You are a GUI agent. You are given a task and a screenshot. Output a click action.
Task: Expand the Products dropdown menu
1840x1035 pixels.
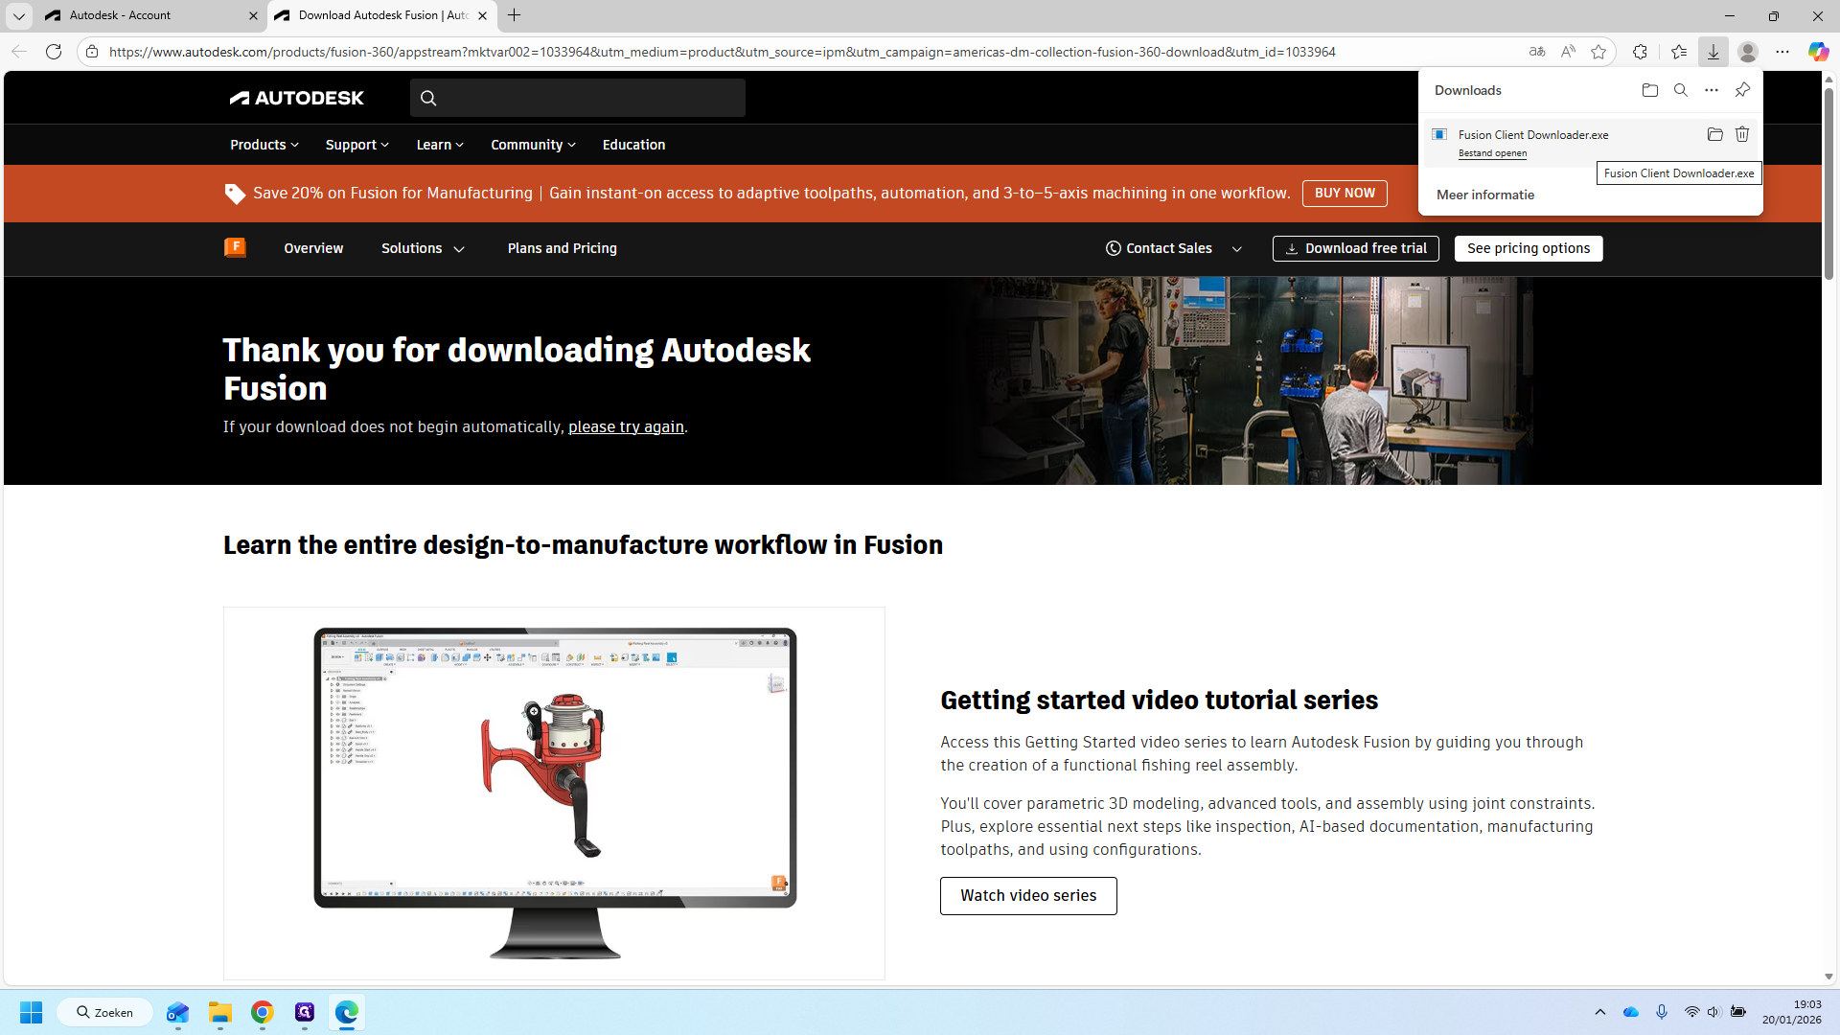(x=264, y=145)
